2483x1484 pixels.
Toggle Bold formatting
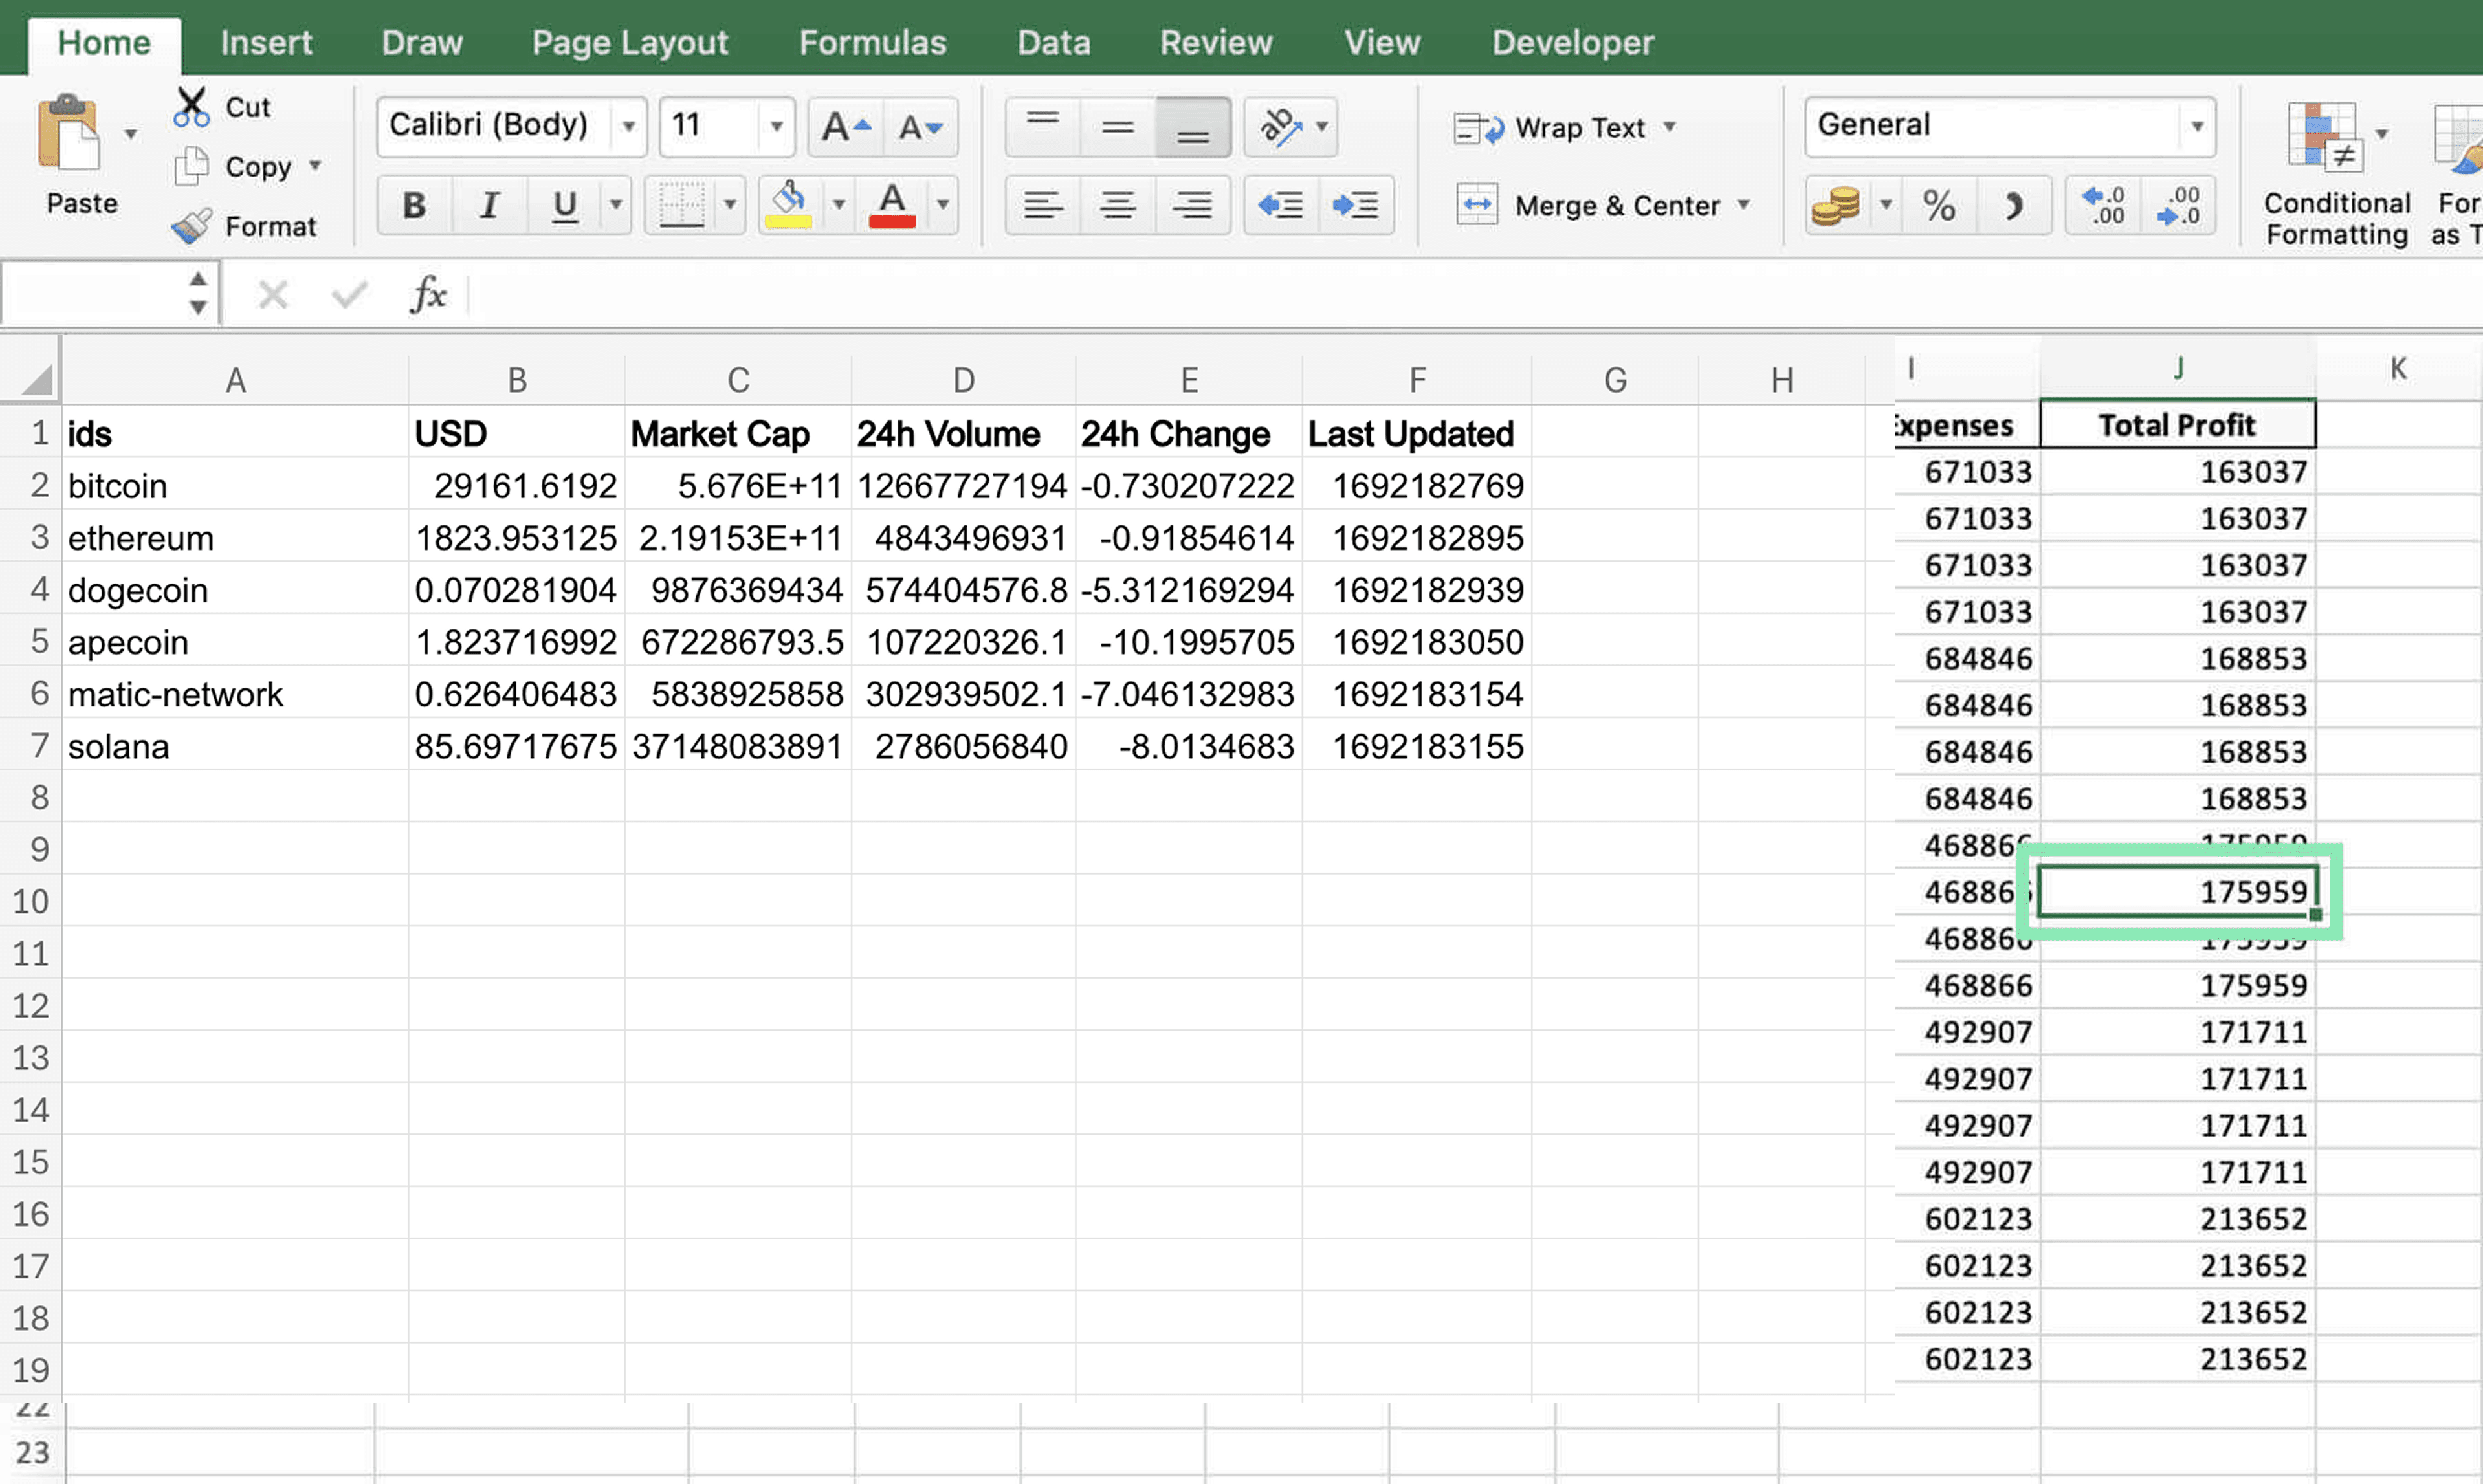coord(414,205)
